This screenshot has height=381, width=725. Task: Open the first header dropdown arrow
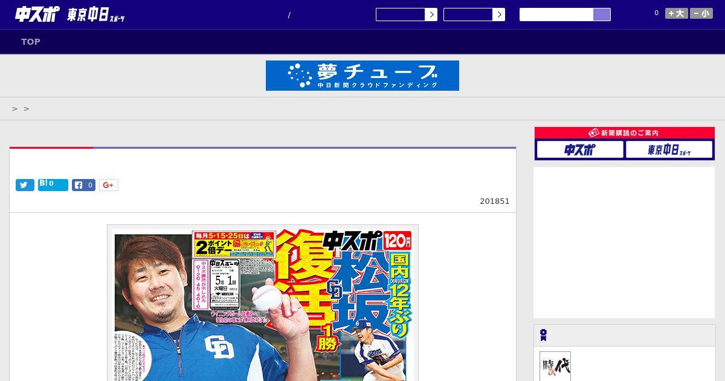point(431,15)
